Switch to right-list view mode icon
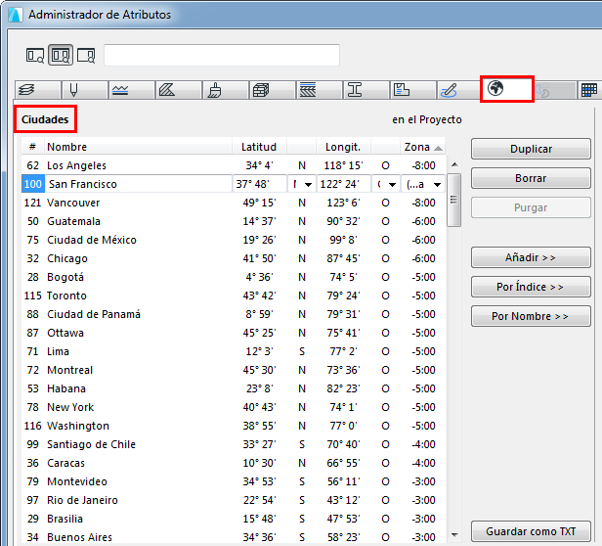Screen dimensions: 602x546 pos(86,56)
